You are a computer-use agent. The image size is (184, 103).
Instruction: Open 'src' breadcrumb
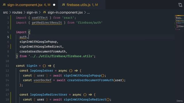pyautogui.click(x=5, y=12)
